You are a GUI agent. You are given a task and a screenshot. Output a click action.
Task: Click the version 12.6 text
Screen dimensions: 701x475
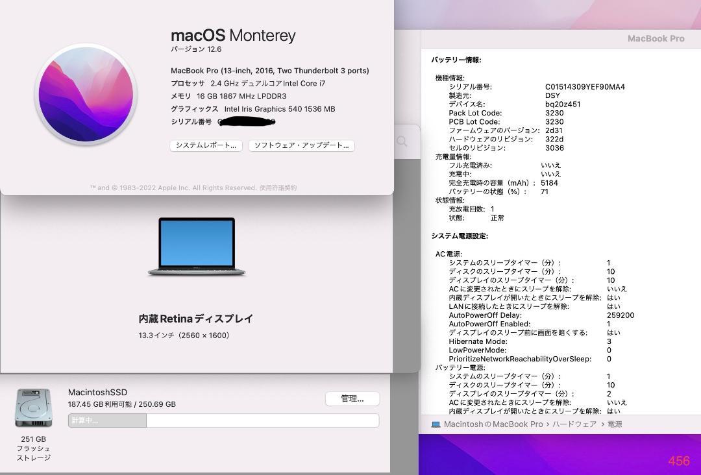pos(196,49)
